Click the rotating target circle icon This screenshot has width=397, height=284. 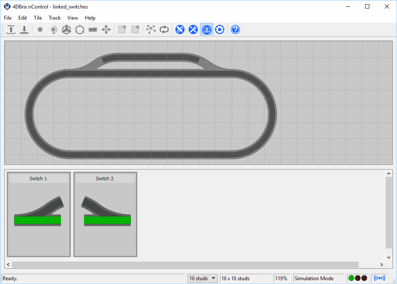[53, 29]
